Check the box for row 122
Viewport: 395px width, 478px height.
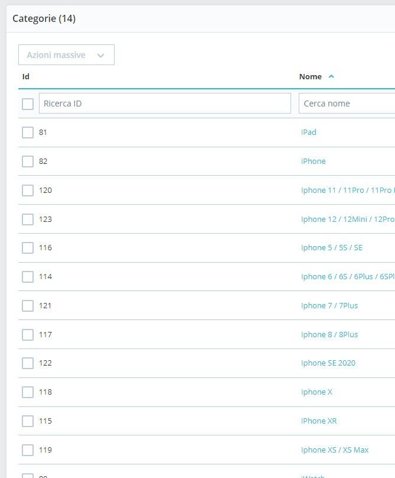click(x=28, y=363)
